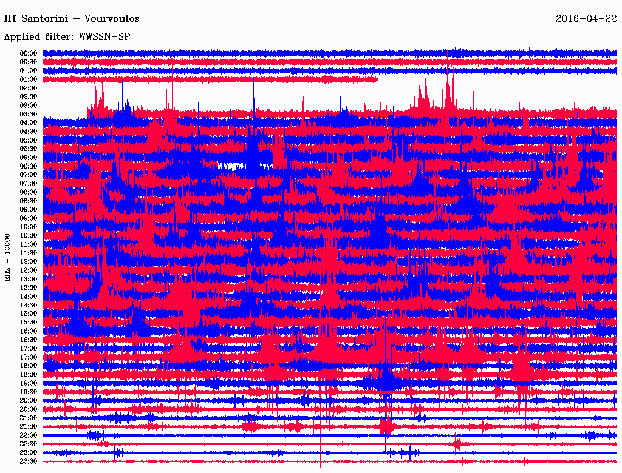Select the 12:30 time label
This screenshot has height=473, width=622.
[29, 270]
